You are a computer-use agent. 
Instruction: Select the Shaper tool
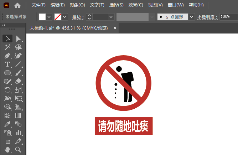(x=7, y=81)
